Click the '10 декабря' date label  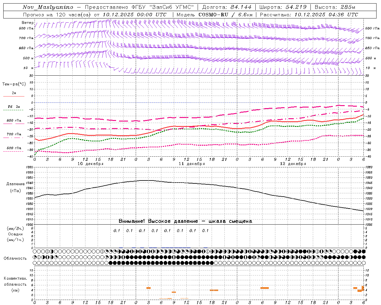(x=90, y=164)
